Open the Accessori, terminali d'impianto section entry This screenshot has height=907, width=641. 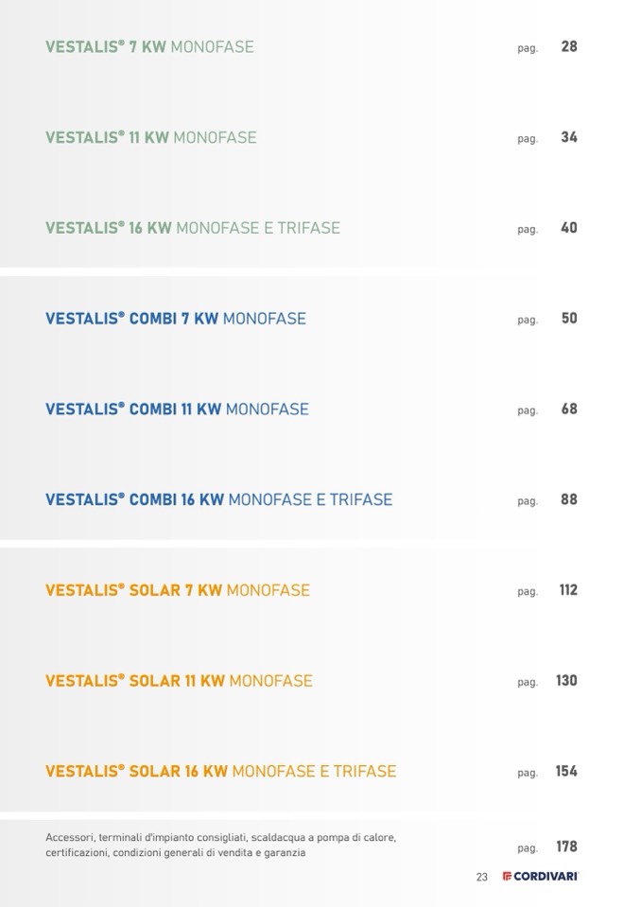(x=220, y=846)
